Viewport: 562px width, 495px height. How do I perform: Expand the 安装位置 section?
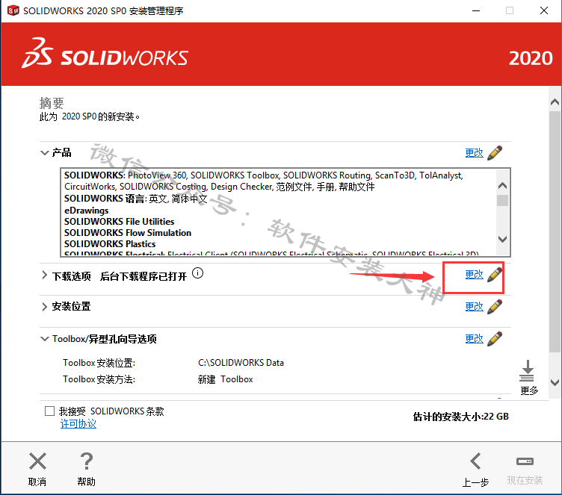(x=44, y=307)
